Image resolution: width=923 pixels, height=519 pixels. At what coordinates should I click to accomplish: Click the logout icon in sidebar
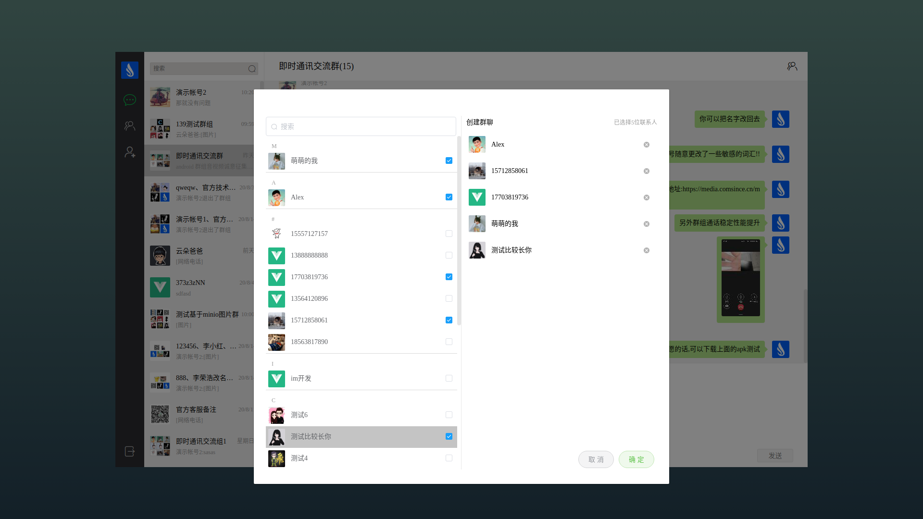[130, 451]
